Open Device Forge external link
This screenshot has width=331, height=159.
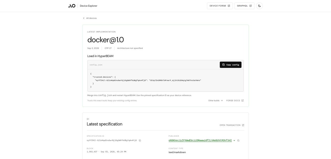tap(220, 6)
